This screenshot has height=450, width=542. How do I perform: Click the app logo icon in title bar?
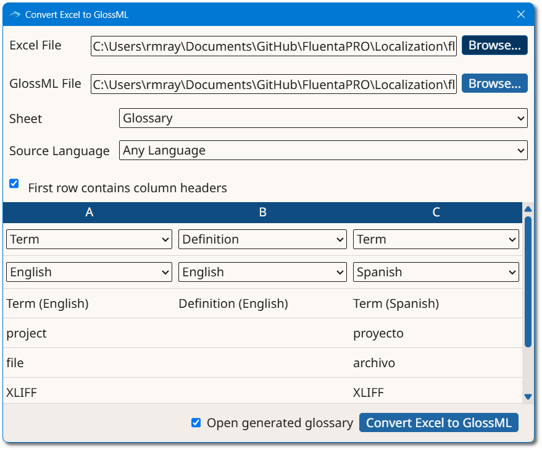coord(15,15)
